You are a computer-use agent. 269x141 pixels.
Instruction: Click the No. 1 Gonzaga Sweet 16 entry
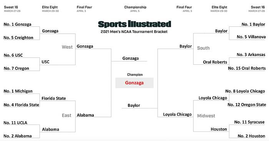tap(18, 24)
